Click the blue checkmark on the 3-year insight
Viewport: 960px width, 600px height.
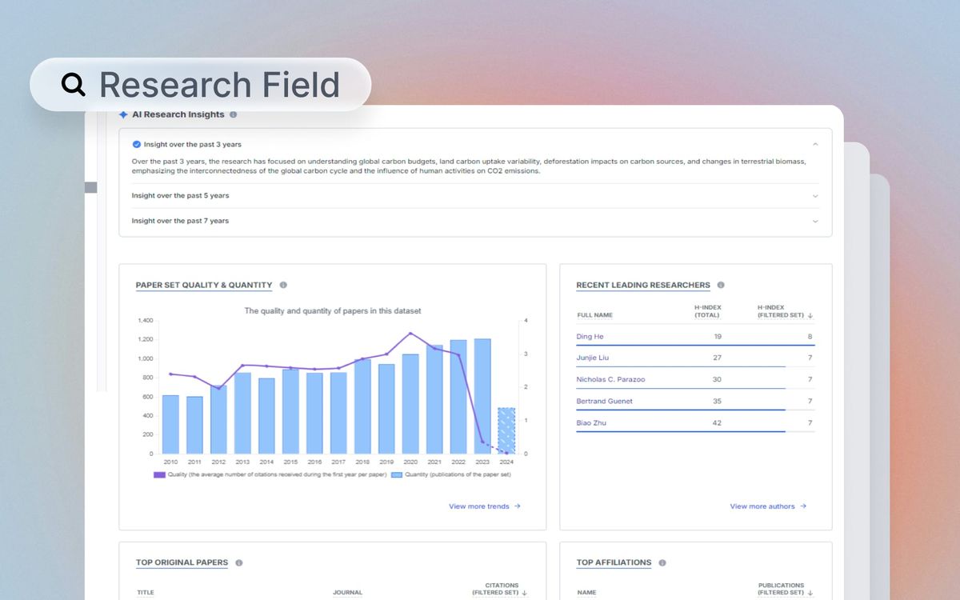pyautogui.click(x=136, y=144)
